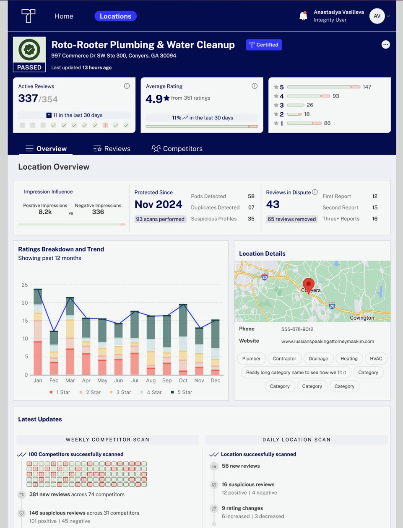Click the PASSED verification badge

pos(29,54)
